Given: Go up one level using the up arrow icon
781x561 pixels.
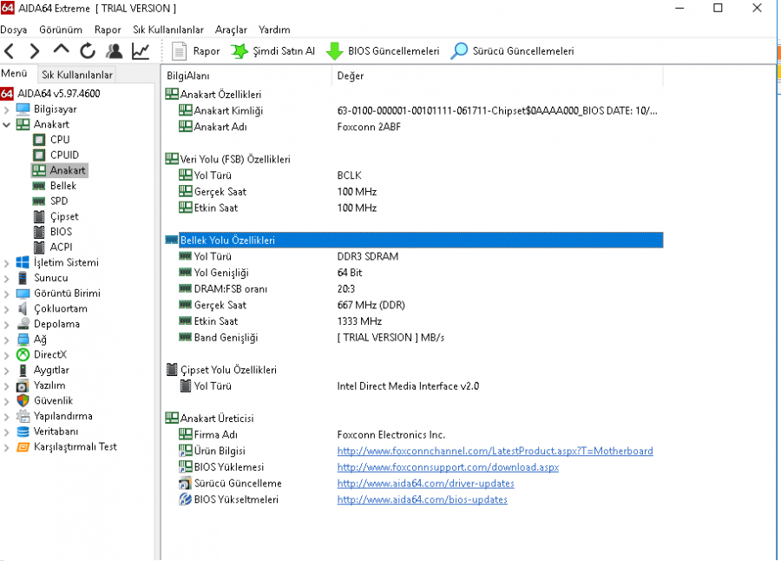Looking at the screenshot, I should 62,49.
